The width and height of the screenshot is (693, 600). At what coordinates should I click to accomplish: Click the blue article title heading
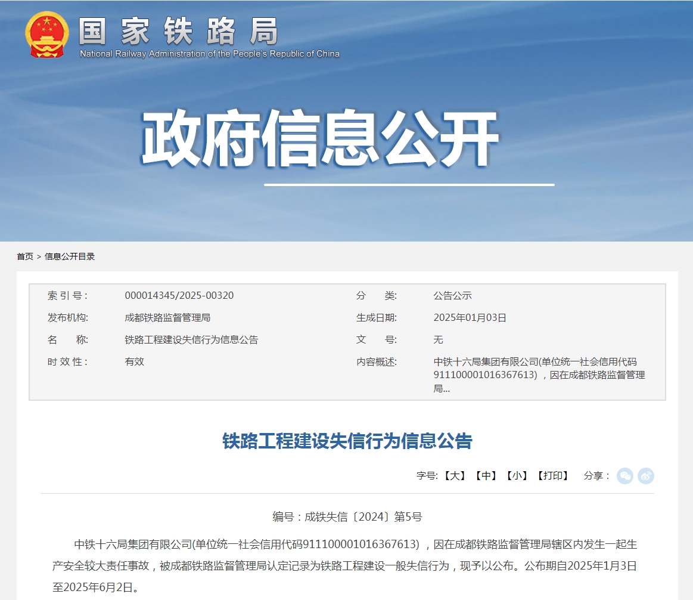pos(347,441)
